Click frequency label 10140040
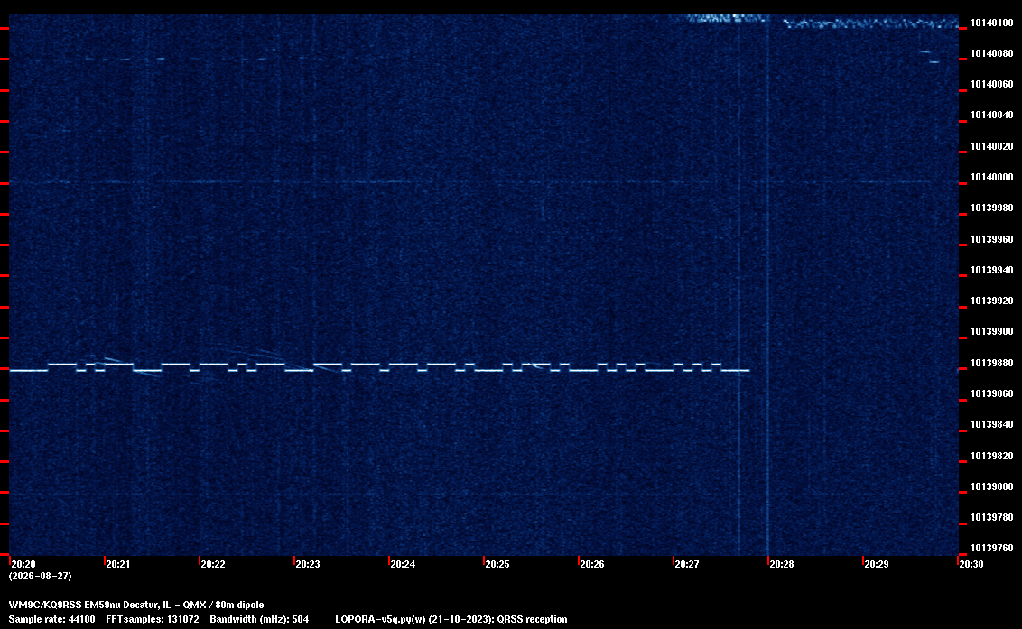The width and height of the screenshot is (1022, 629). (x=992, y=115)
